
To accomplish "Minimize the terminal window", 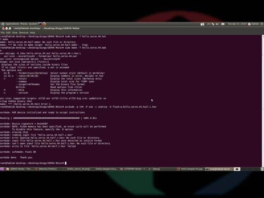I will [7, 28].
